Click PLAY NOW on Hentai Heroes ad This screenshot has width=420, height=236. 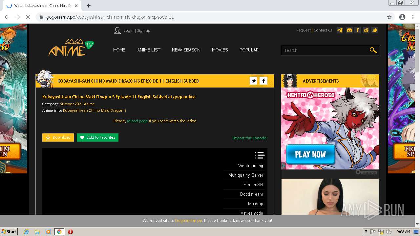[x=310, y=154]
